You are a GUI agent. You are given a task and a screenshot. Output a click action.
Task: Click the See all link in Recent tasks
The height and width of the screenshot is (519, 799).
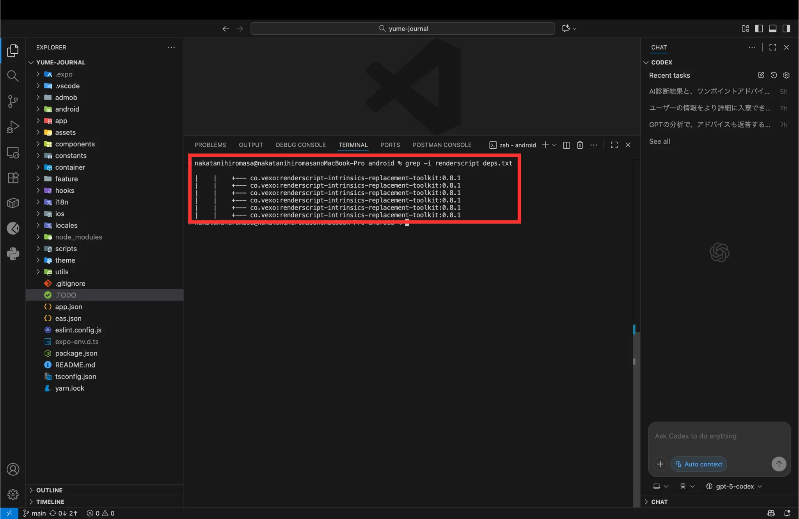tap(660, 141)
